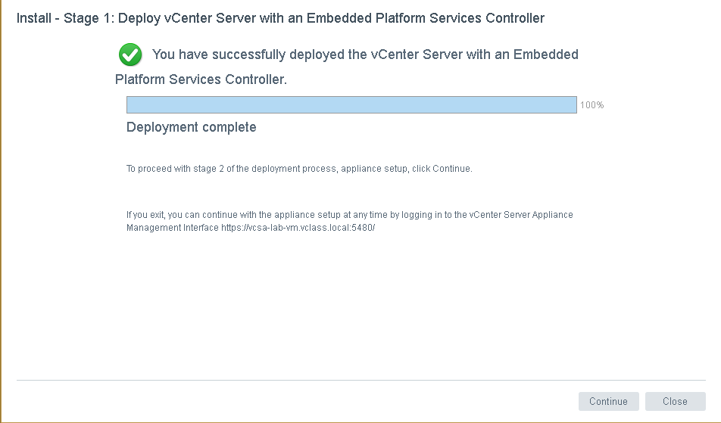Image resolution: width=721 pixels, height=423 pixels.
Task: Click "vCenter Server" in the success message
Action: [442, 54]
